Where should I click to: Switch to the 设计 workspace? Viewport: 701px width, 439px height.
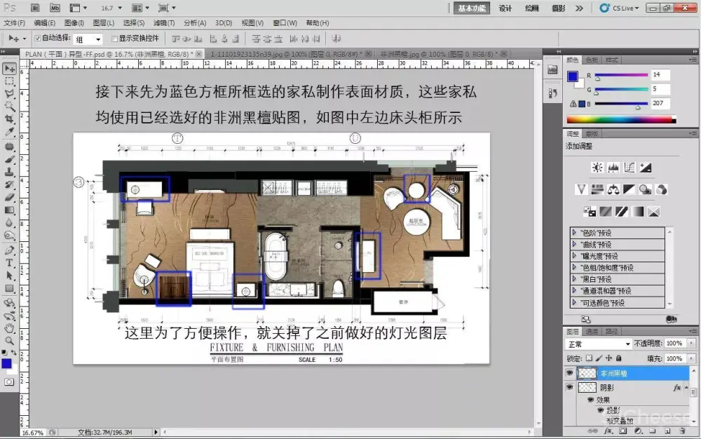pos(505,8)
